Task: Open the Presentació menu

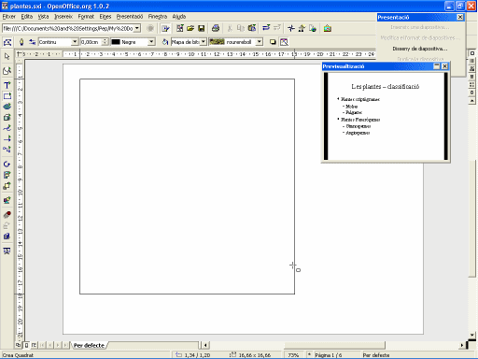Action: tap(130, 17)
